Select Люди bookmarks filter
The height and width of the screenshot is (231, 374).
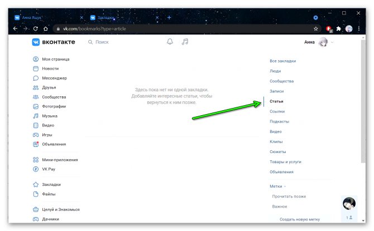(275, 71)
